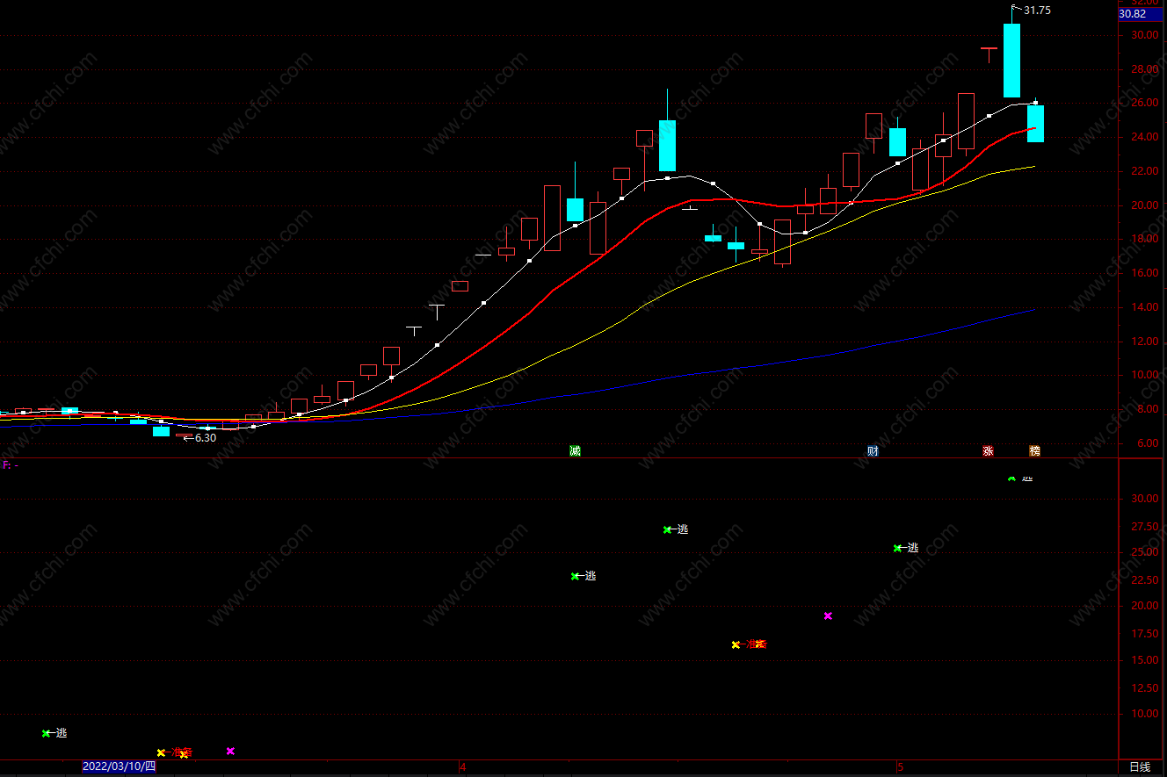Click the 31.75 high price label
The image size is (1167, 777).
tap(1037, 11)
